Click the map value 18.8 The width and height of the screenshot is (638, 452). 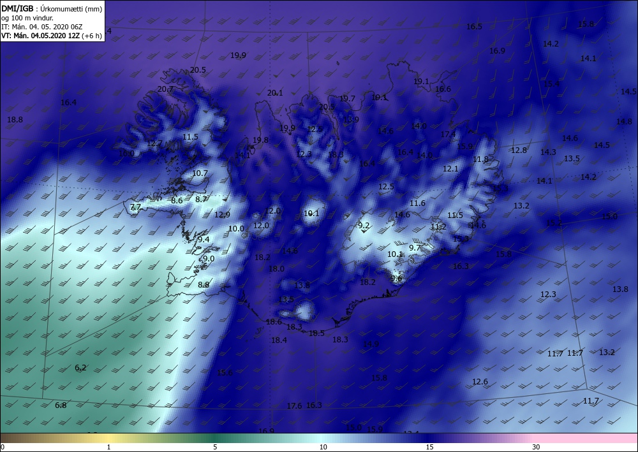pyautogui.click(x=15, y=119)
